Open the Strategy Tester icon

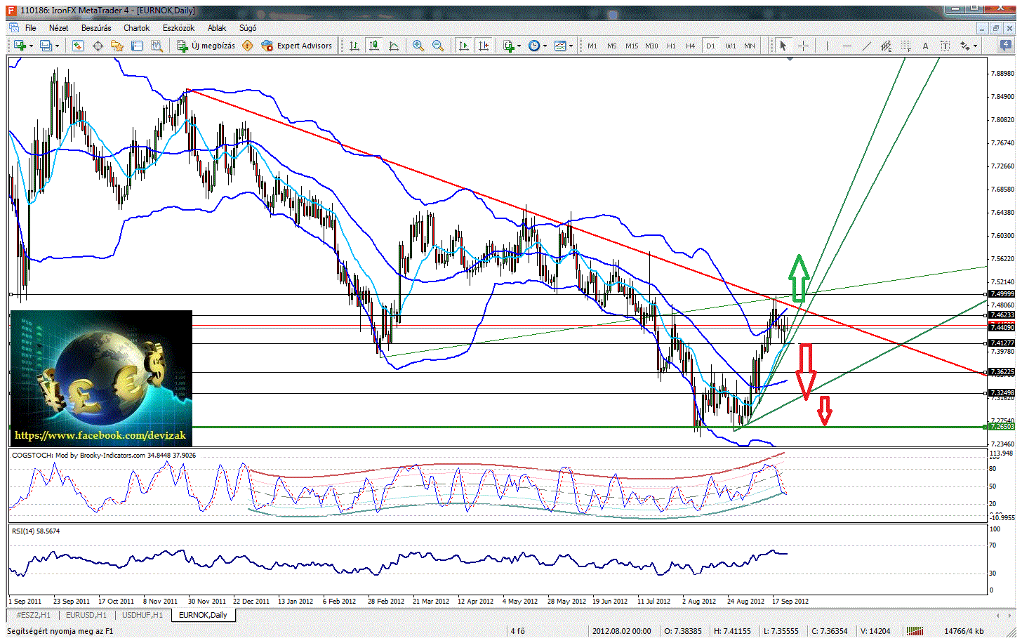(157, 46)
